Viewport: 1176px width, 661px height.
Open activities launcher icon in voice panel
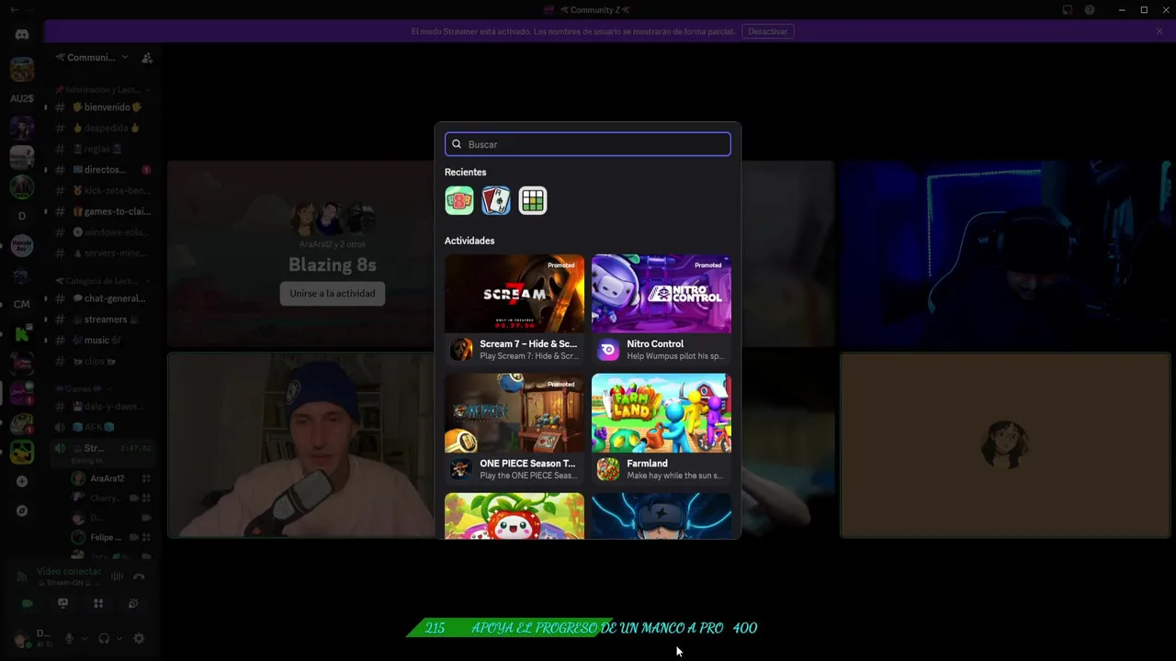coord(98,603)
